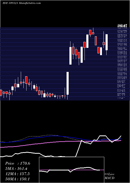Click the 50MA : 150.1 value
The height and width of the screenshot is (183, 130).
[17, 179]
